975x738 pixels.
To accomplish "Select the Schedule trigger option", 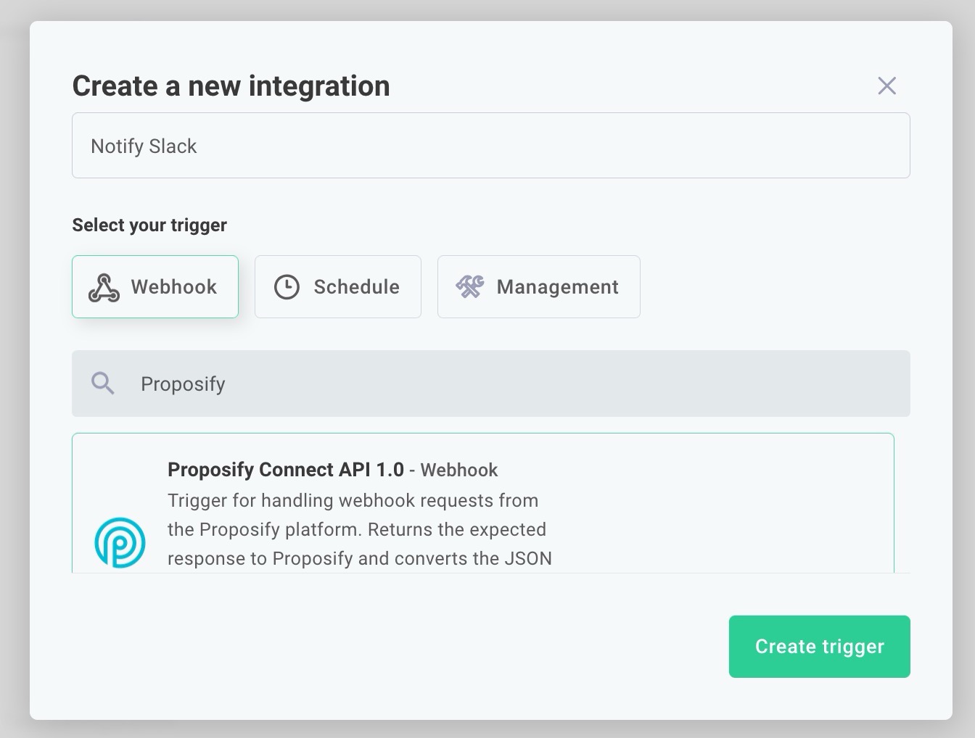I will 338,286.
